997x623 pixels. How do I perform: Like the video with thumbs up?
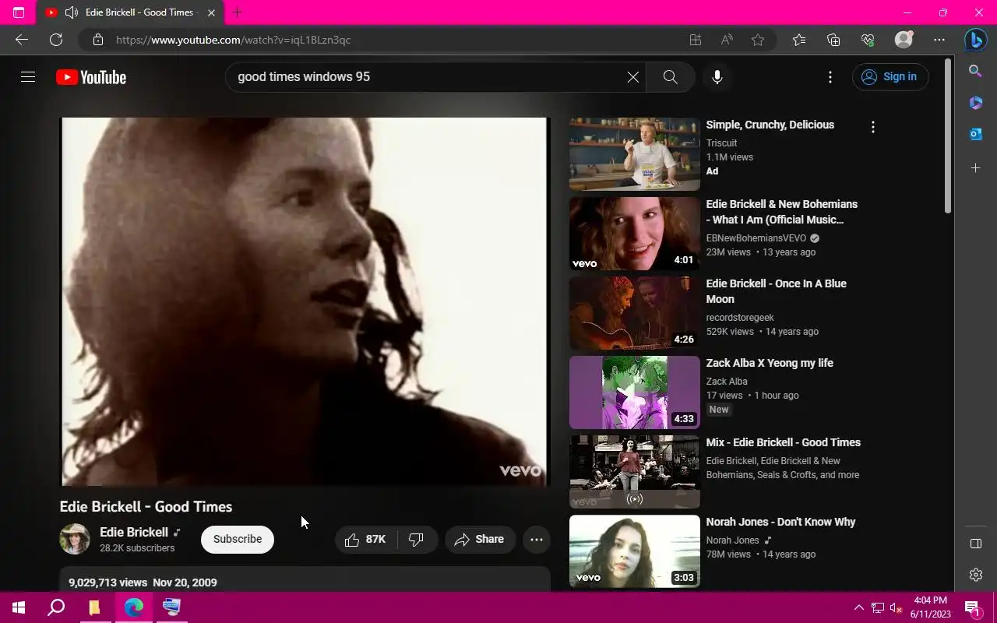tap(366, 539)
